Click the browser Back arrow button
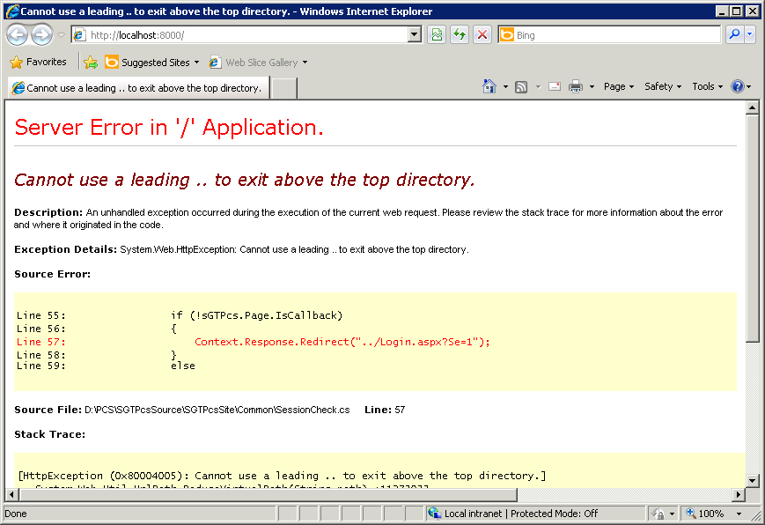Image resolution: width=765 pixels, height=525 pixels. pos(18,35)
